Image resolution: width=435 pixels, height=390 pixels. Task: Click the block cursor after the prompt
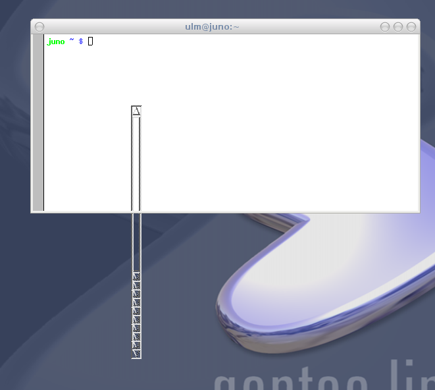tap(91, 42)
